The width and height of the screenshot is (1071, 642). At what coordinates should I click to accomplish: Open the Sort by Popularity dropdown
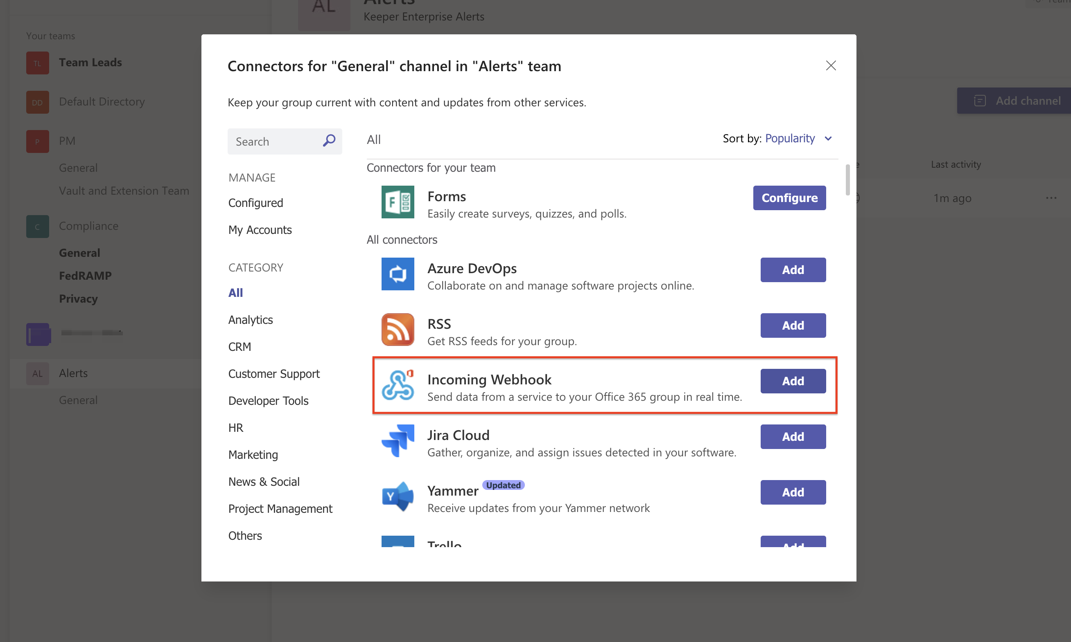789,139
